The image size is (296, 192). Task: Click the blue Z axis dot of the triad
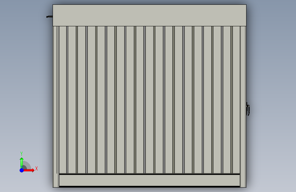click(x=22, y=170)
